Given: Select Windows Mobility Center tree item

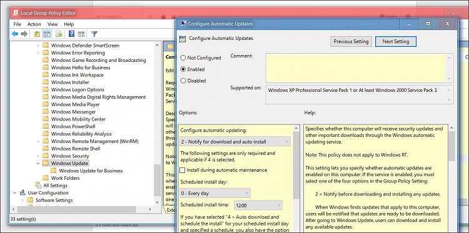Looking at the screenshot, I should pyautogui.click(x=78, y=119).
